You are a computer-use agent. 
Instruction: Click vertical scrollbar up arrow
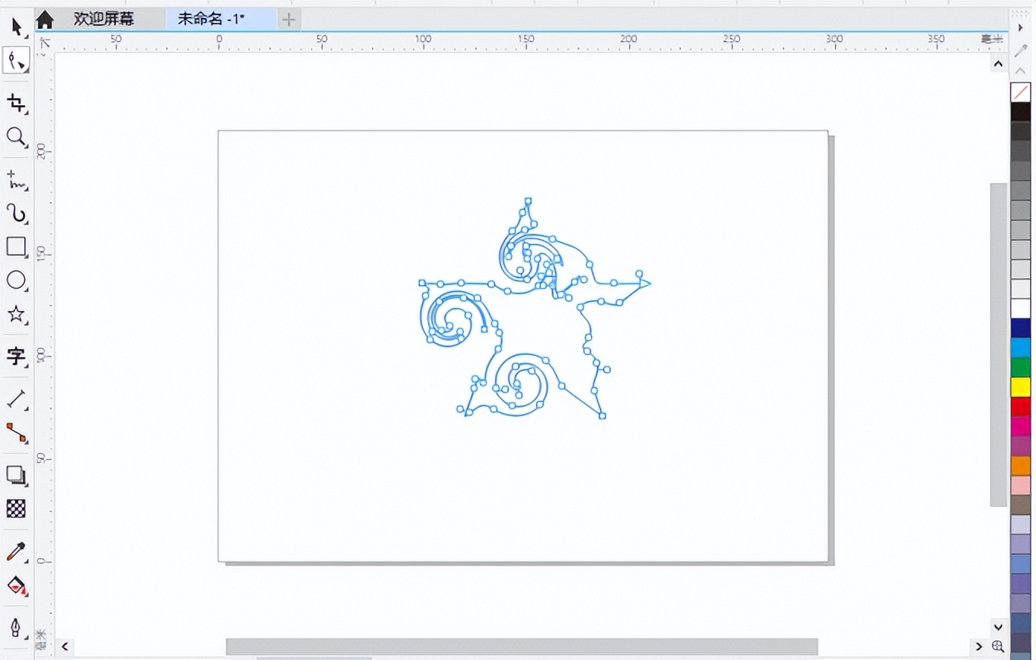[x=998, y=64]
